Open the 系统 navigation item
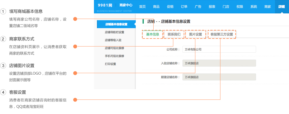Viewport: 289px width, 114px height. coord(254,7)
